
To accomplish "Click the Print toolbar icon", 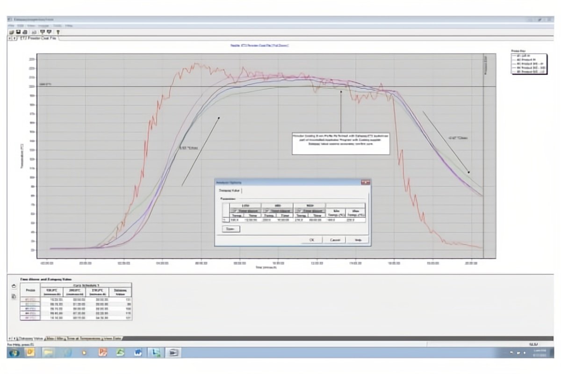I will (x=24, y=32).
